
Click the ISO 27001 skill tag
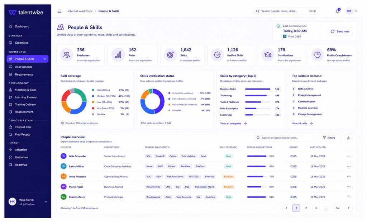[x=194, y=177]
